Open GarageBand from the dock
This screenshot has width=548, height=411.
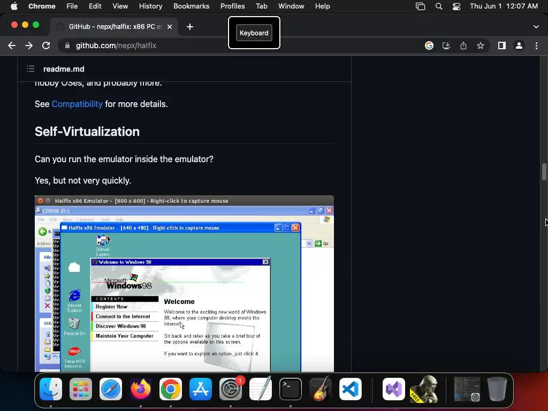[321, 389]
